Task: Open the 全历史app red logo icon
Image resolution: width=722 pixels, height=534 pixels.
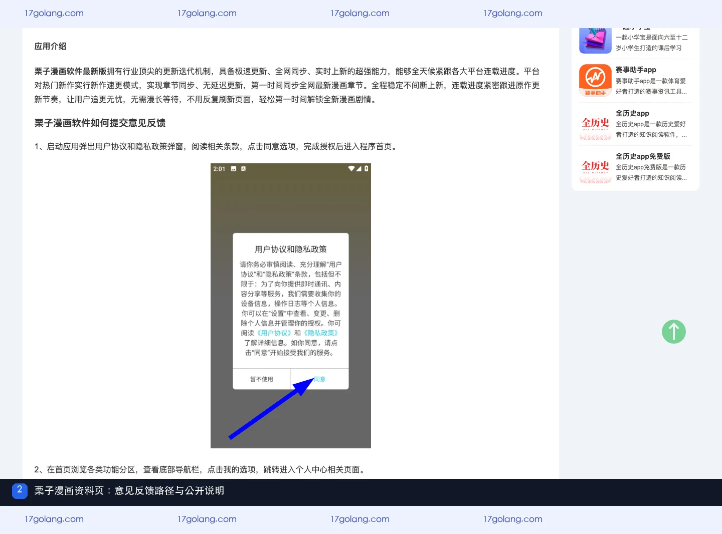Action: pos(595,124)
